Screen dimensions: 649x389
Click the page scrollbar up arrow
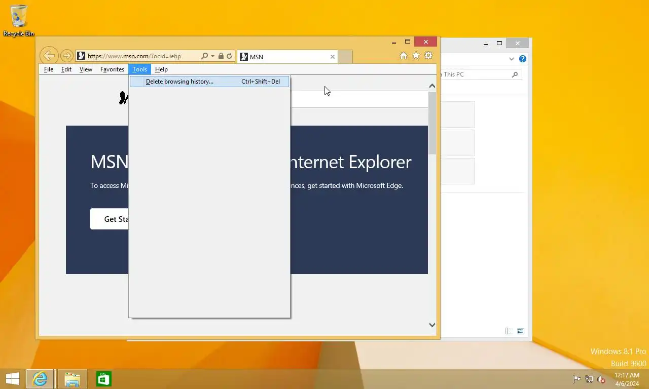[x=432, y=86]
